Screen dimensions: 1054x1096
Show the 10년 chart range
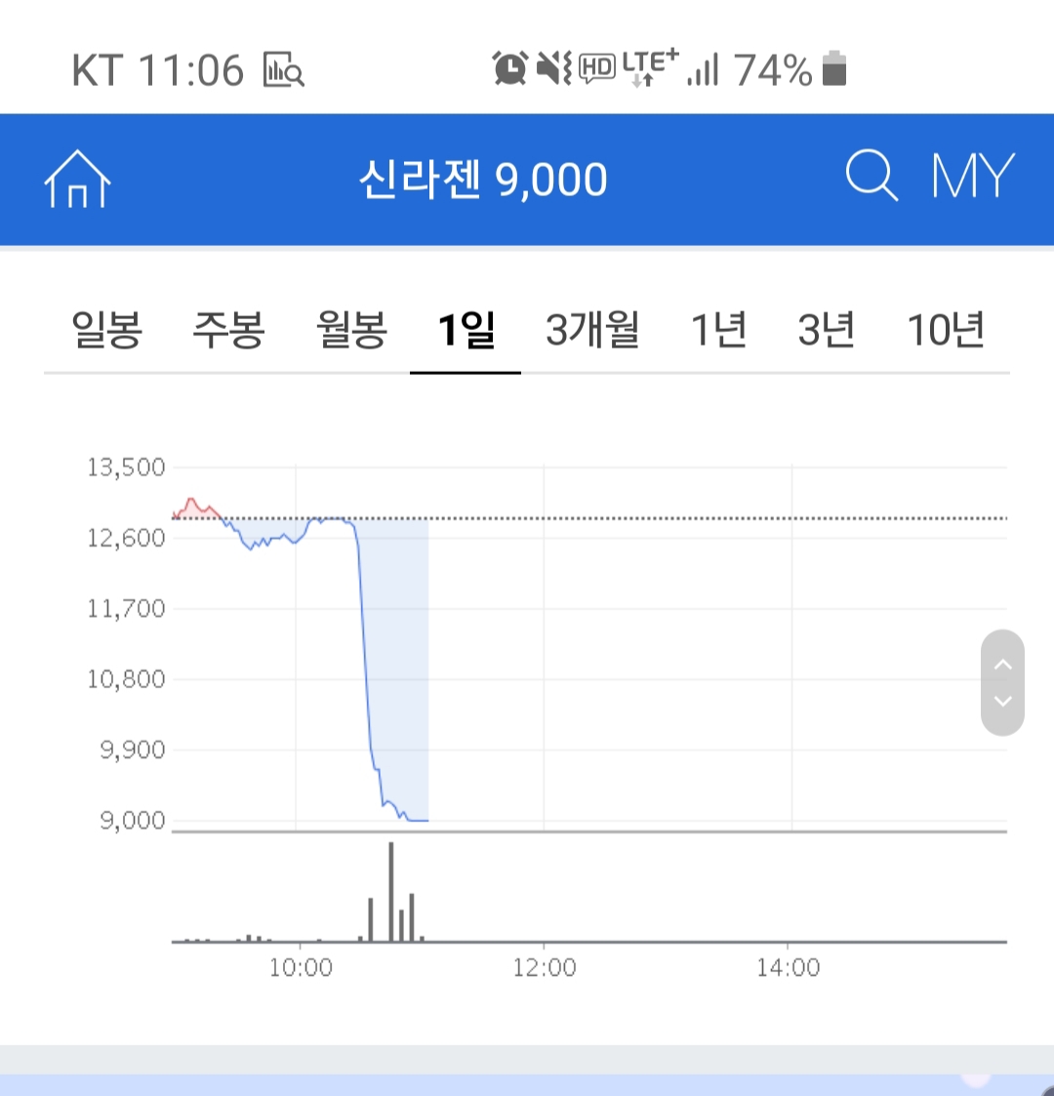pos(946,330)
